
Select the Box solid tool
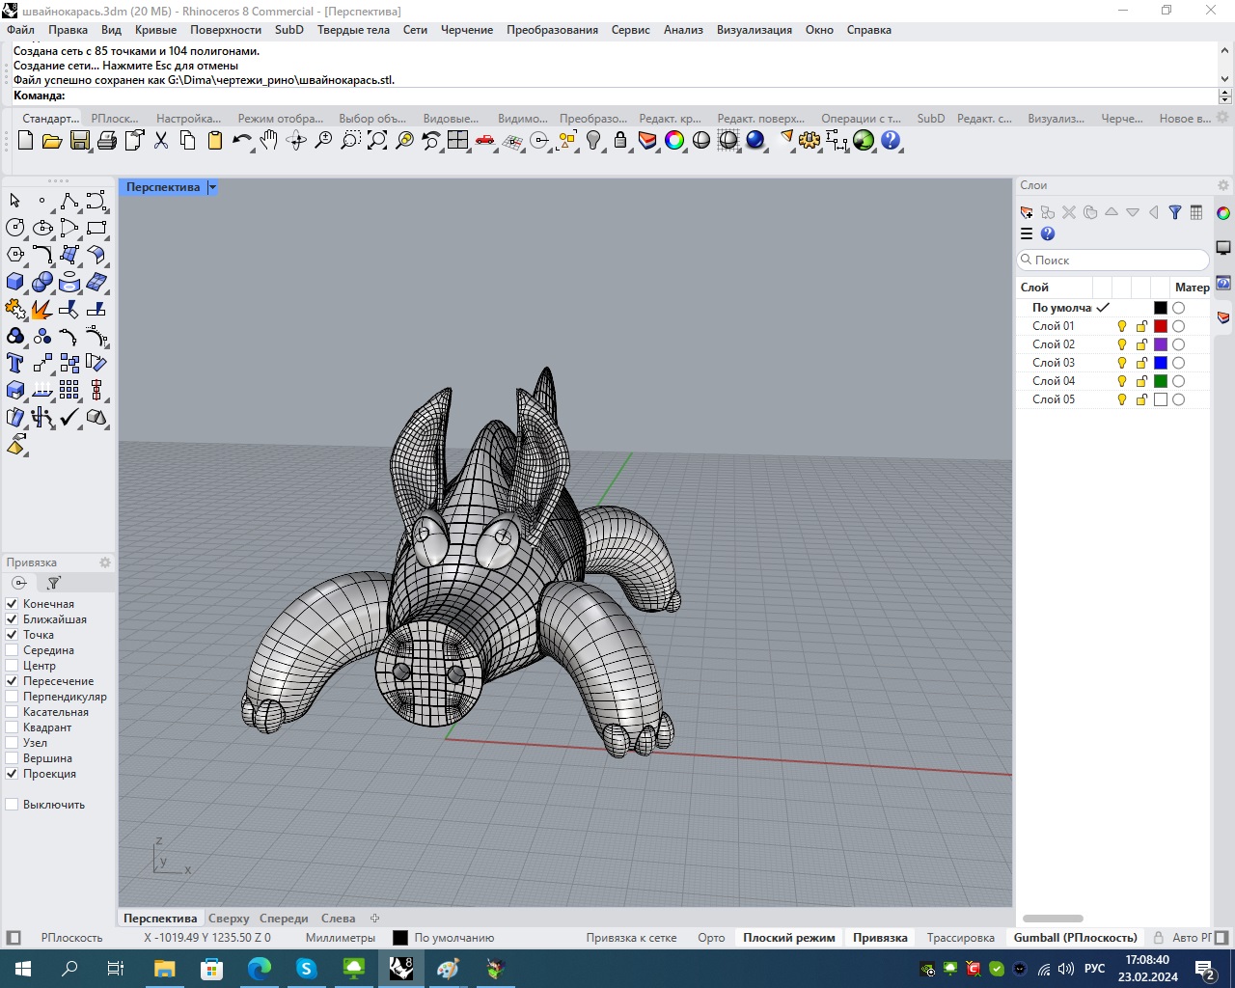click(15, 283)
